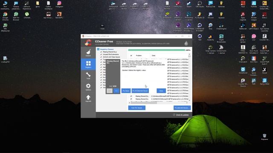Open Start Tor Browser desktop icon

pos(16,16)
